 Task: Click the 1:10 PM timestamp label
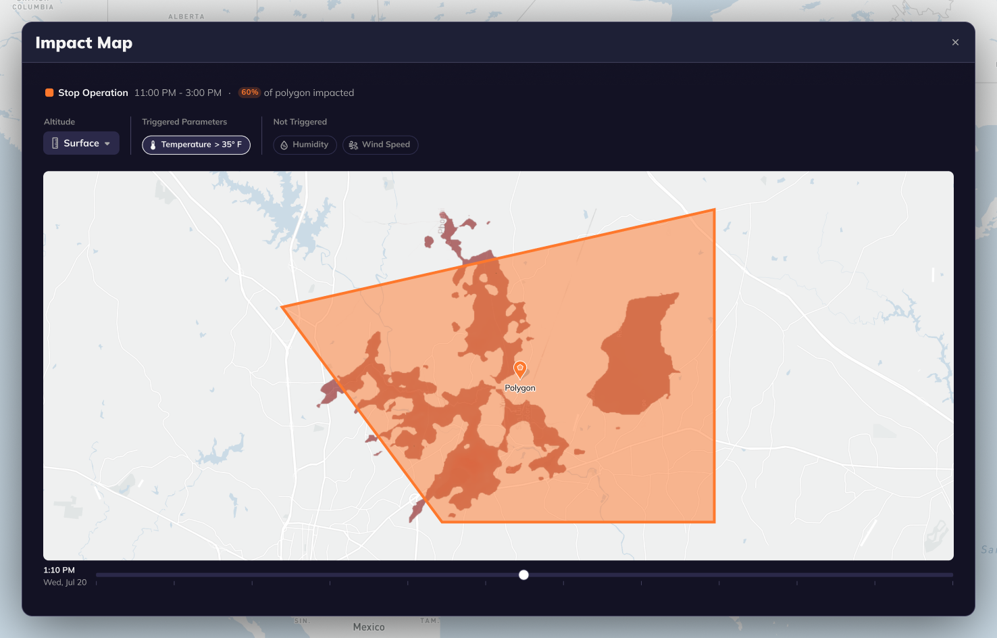pos(59,570)
